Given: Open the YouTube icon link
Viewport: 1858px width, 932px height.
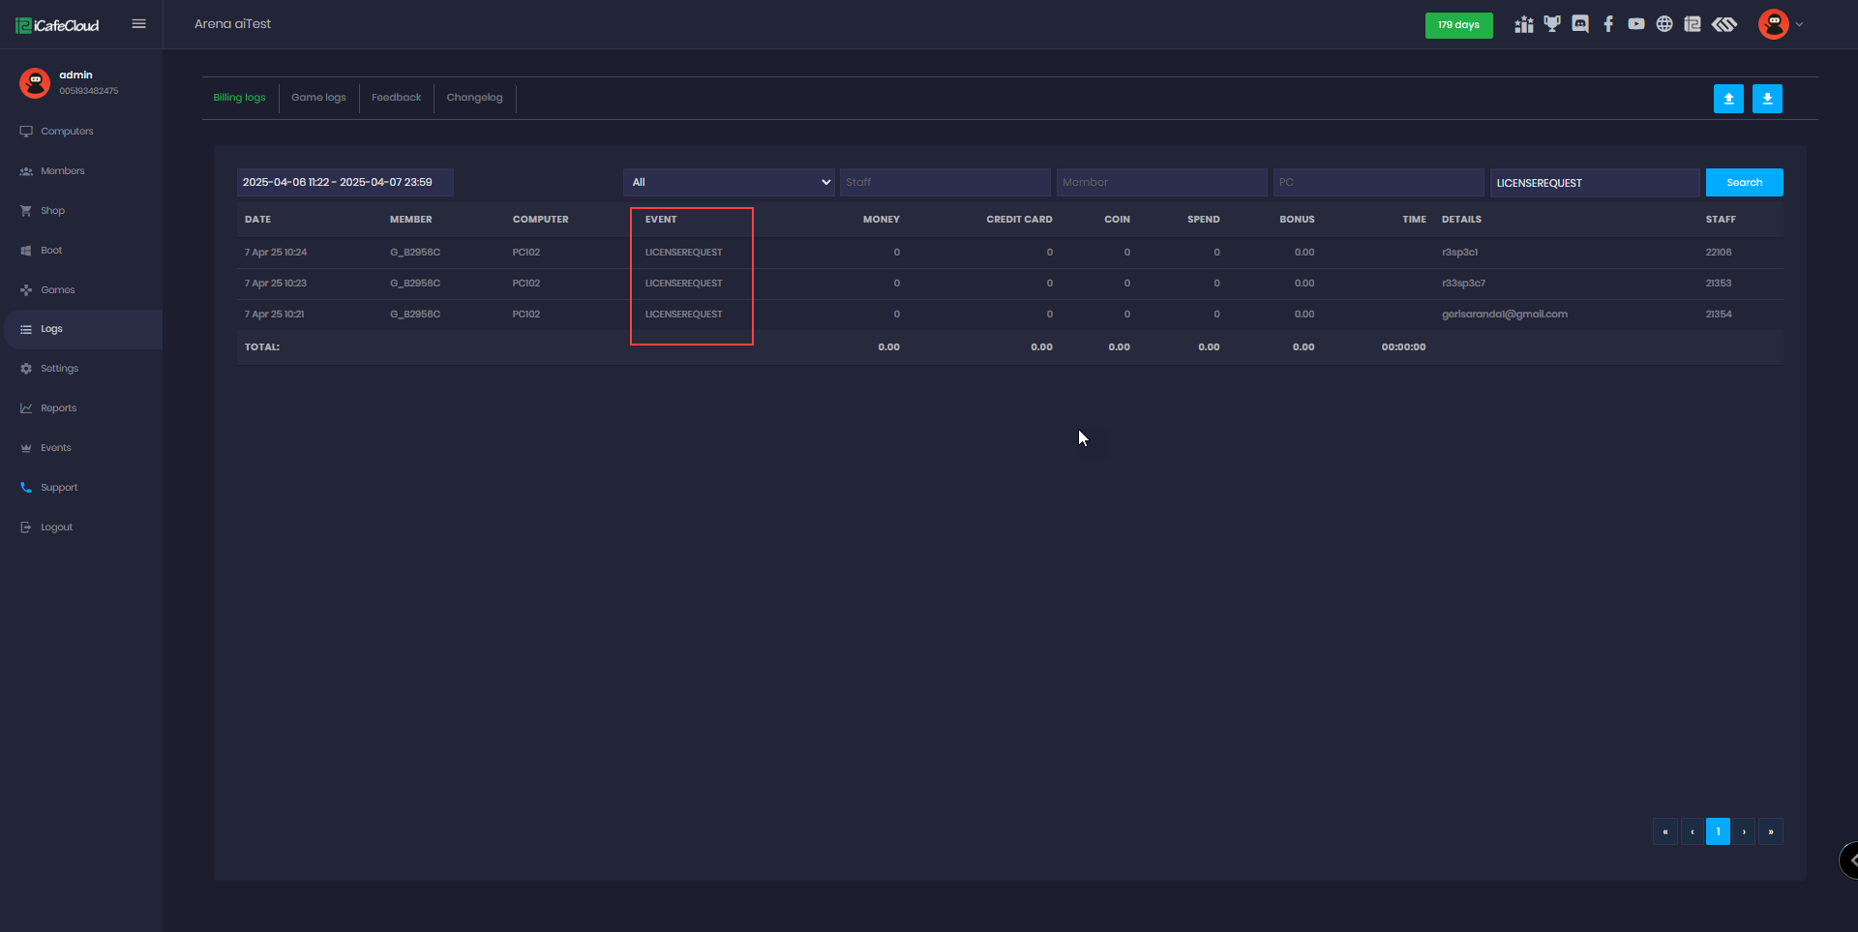Looking at the screenshot, I should (1636, 24).
